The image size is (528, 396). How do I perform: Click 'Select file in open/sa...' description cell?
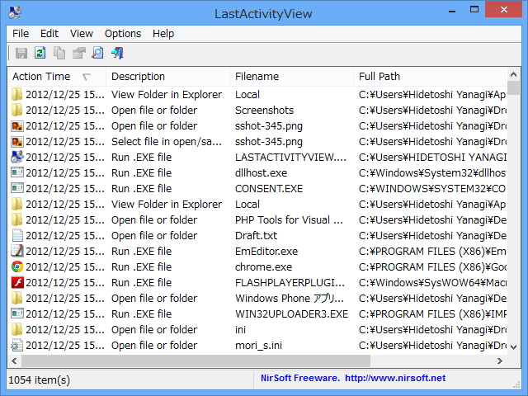(167, 141)
